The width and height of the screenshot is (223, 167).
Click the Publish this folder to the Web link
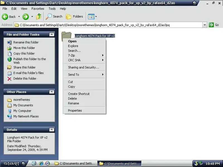point(30,61)
